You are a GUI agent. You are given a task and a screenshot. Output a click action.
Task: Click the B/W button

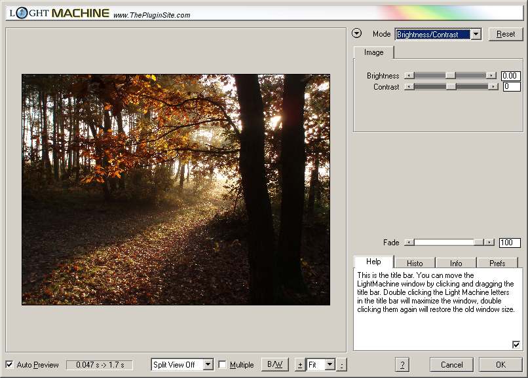[x=275, y=364]
